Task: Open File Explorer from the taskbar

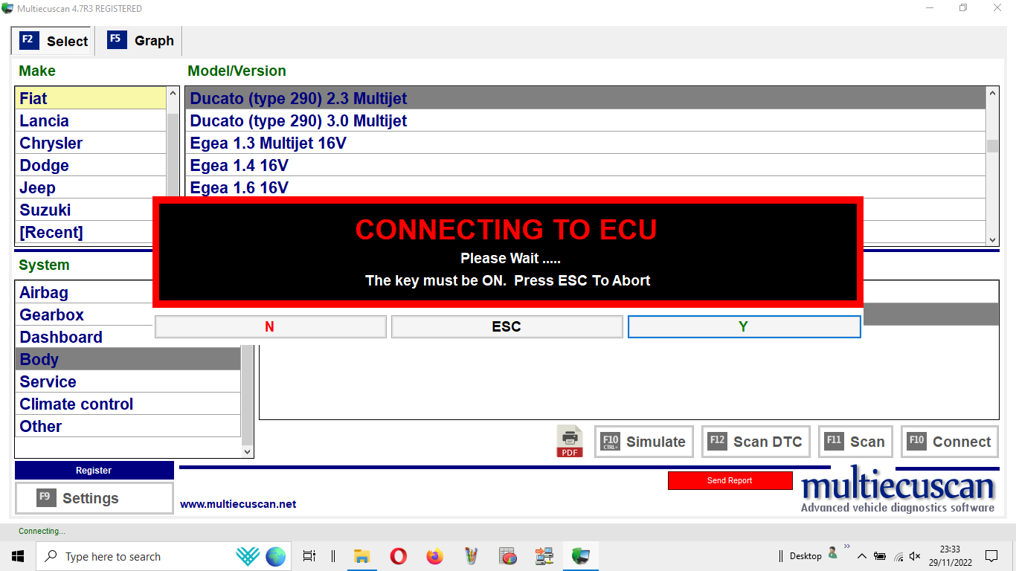Action: tap(361, 556)
